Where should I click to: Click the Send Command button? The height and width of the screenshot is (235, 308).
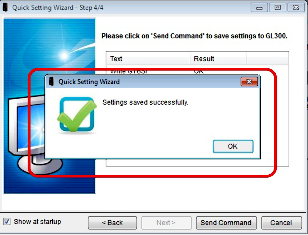(x=226, y=223)
